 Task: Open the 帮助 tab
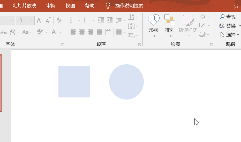click(x=90, y=6)
